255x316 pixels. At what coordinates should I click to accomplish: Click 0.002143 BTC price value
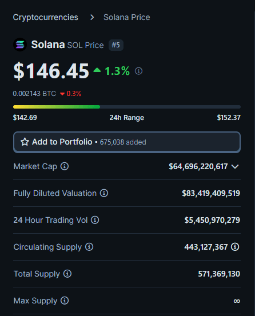[x=34, y=94]
